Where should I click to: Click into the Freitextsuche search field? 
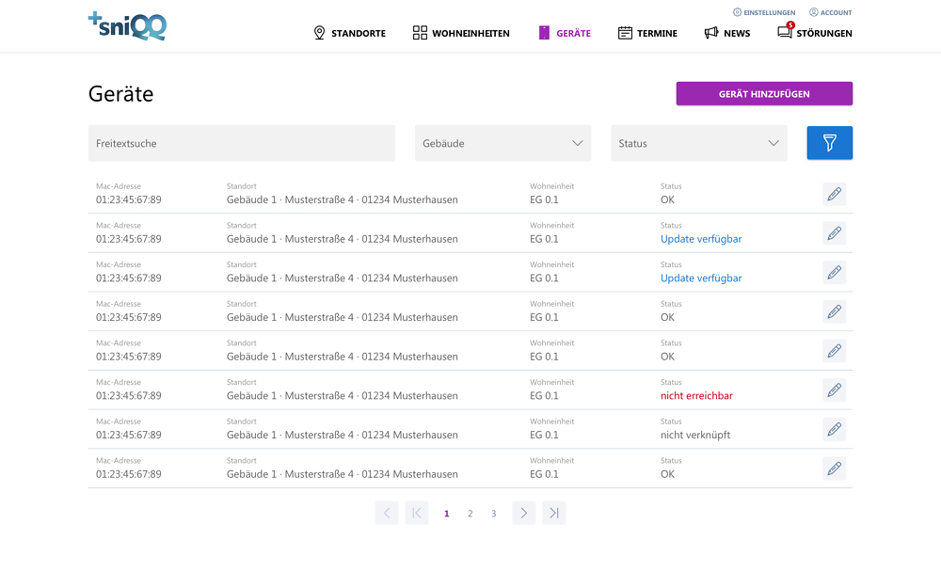point(242,144)
